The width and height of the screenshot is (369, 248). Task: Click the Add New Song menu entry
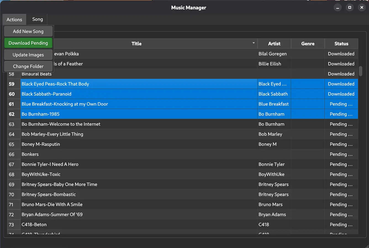[x=28, y=31]
